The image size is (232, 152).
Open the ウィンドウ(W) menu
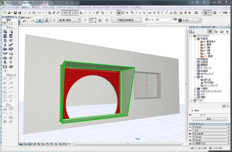(x=120, y=7)
